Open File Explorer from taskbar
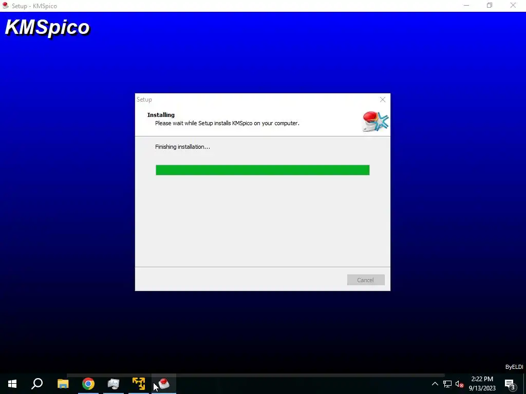 pos(63,384)
